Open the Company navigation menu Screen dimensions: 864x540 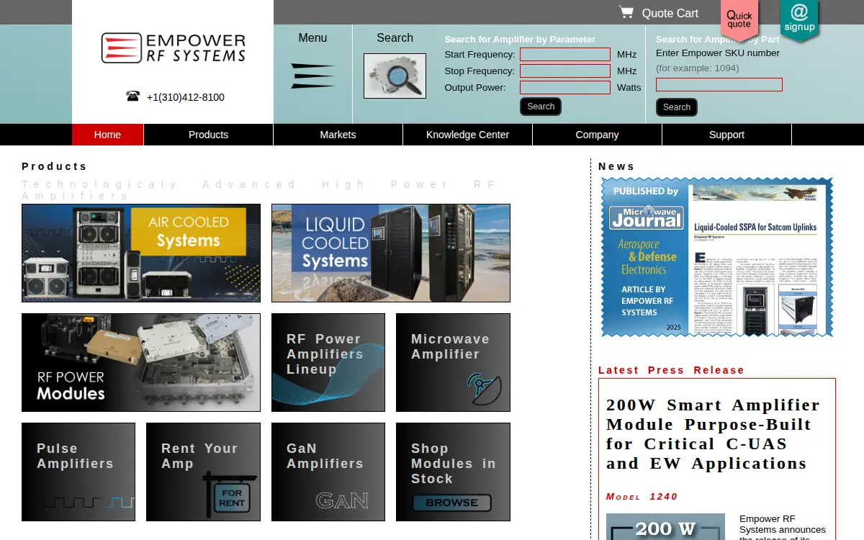click(x=597, y=135)
